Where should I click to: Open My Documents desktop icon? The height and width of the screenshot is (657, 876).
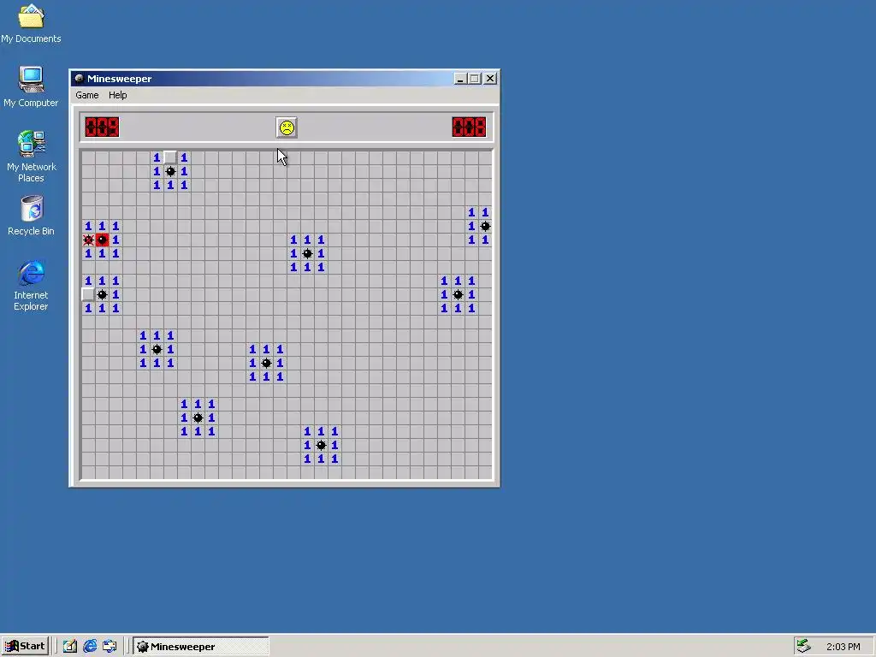point(31,23)
